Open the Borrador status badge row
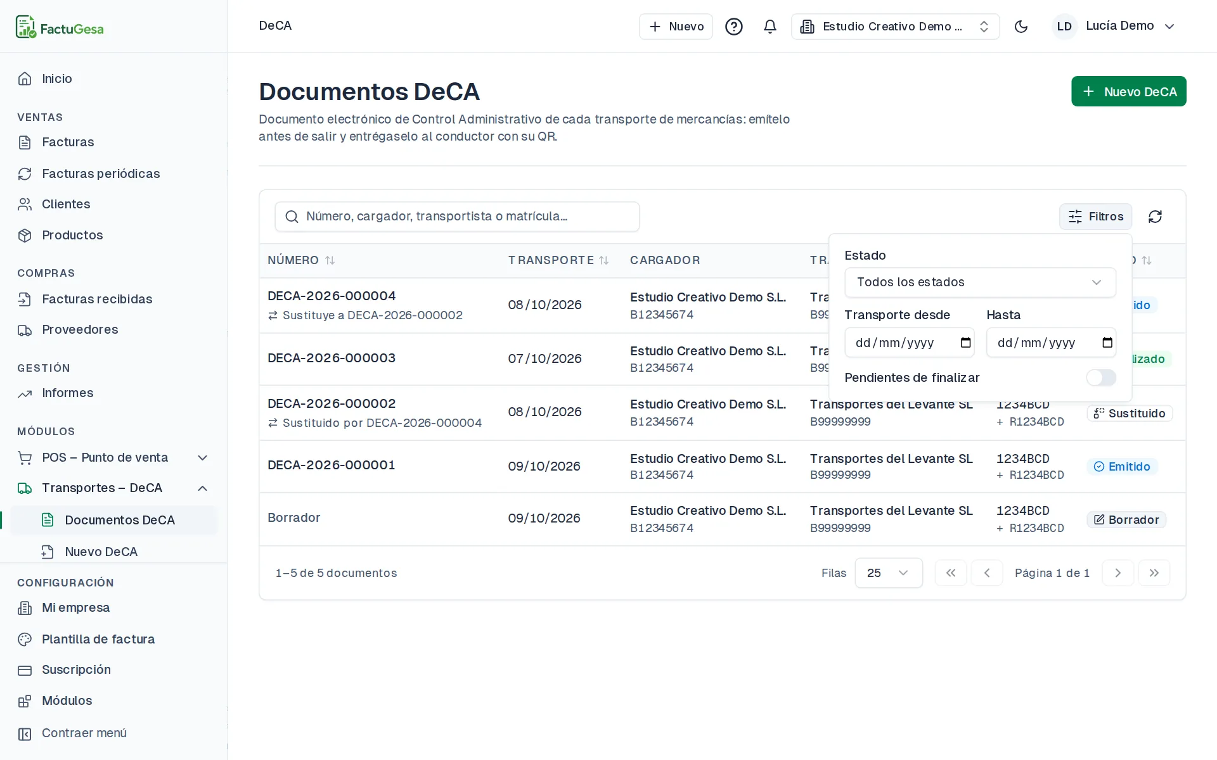Viewport: 1217px width, 760px height. pos(1126,520)
